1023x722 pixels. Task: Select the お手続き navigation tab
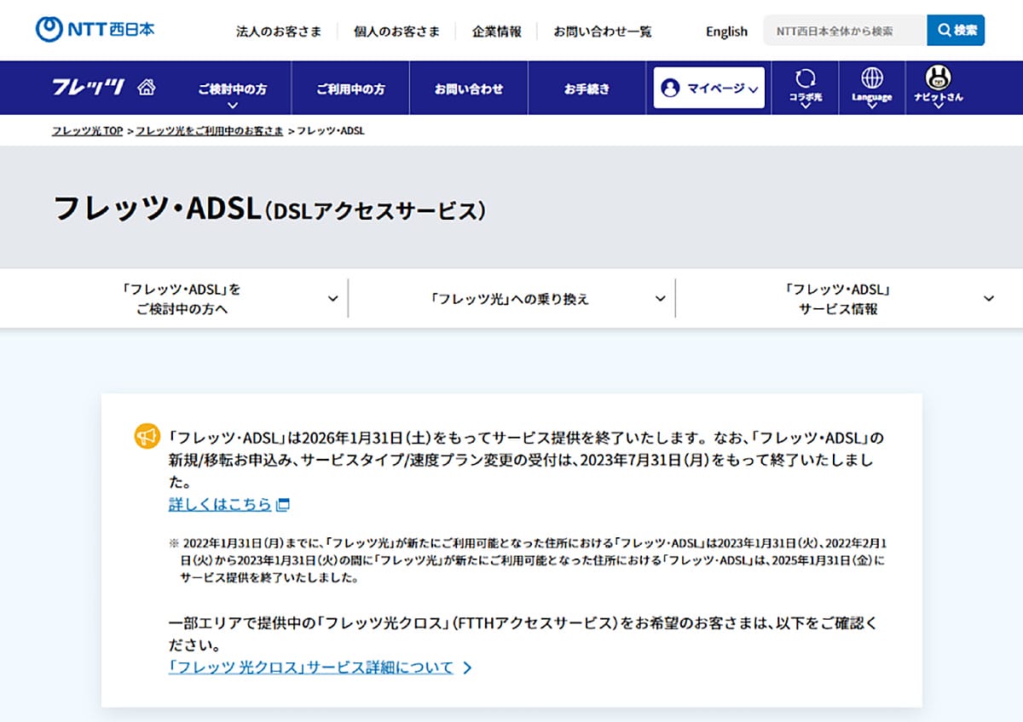[585, 88]
